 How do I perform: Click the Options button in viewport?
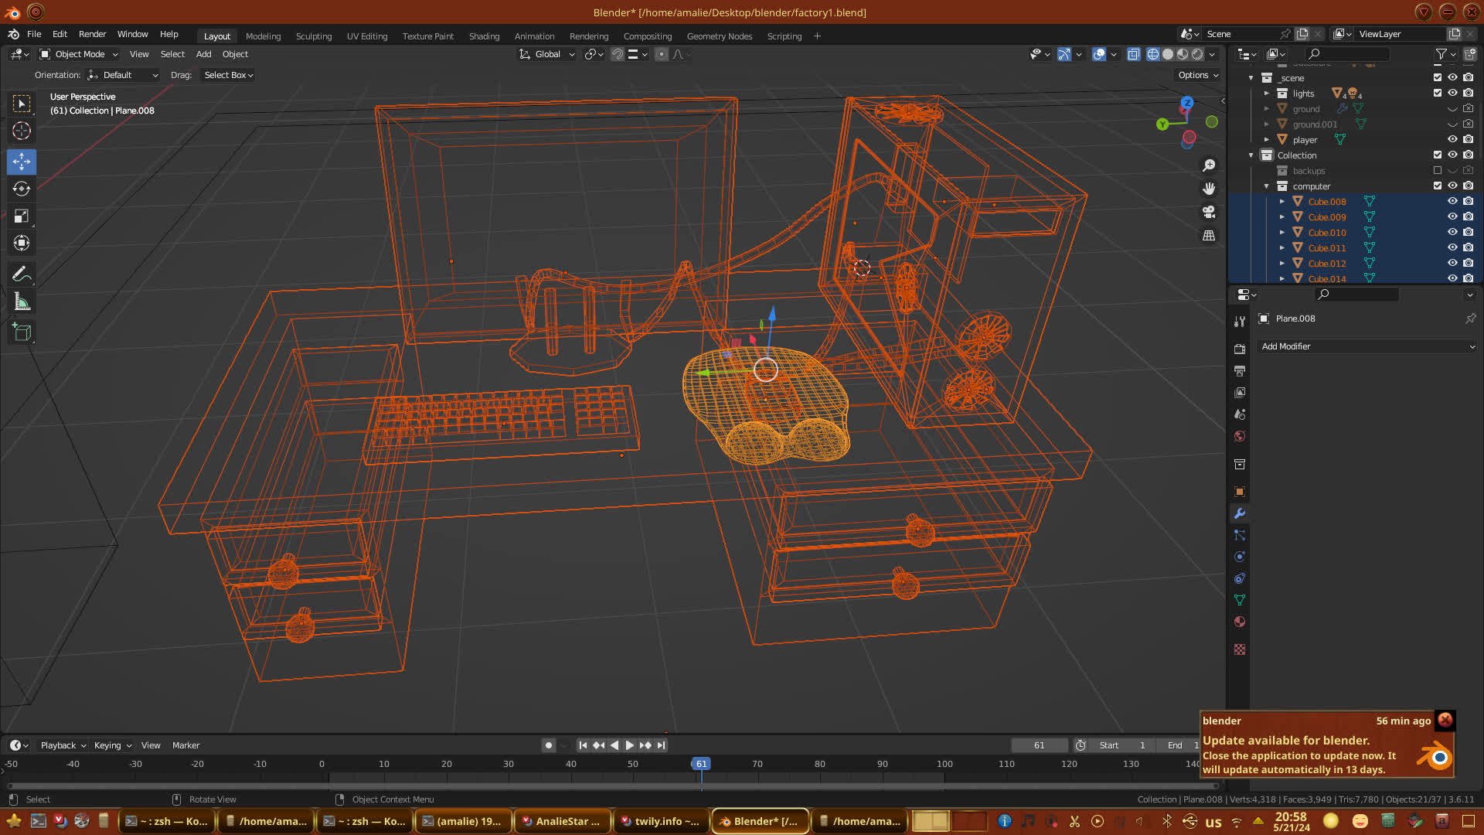tap(1198, 75)
